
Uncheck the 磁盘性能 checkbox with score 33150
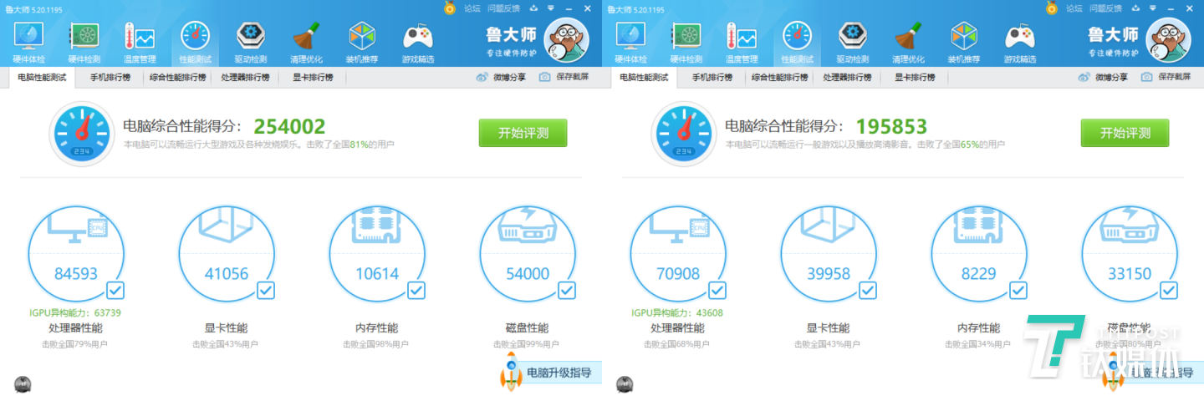click(x=1169, y=291)
